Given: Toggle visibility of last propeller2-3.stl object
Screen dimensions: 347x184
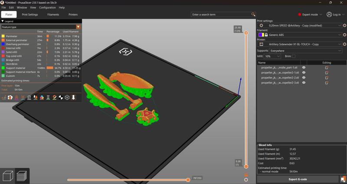Looking at the screenshot, I should [304, 83].
